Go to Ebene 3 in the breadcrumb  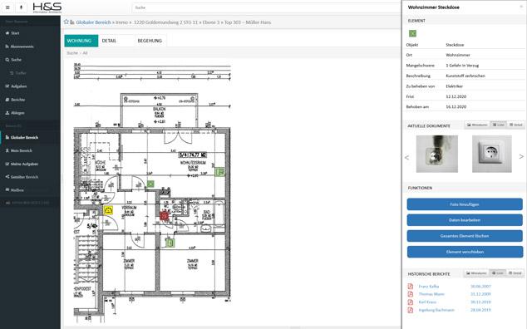tap(211, 22)
